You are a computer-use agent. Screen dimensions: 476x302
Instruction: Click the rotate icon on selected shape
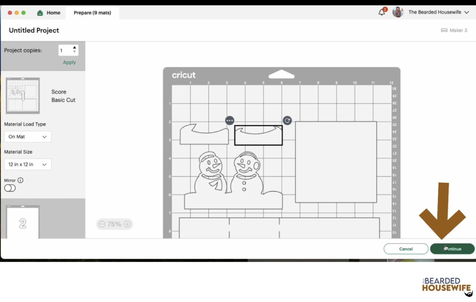287,120
